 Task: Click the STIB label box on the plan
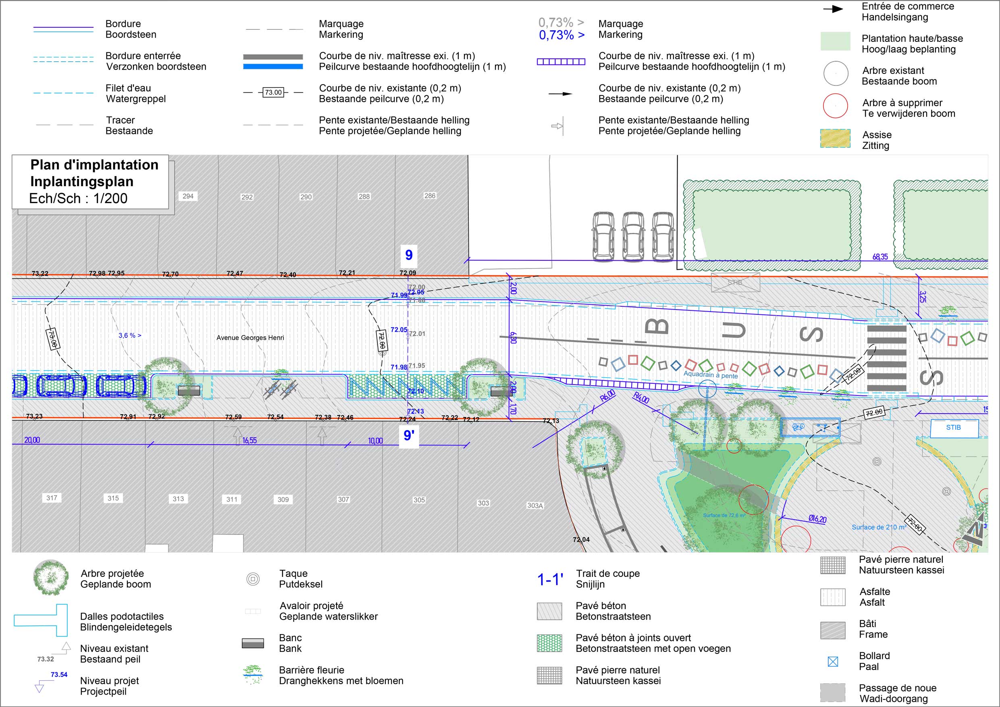pyautogui.click(x=953, y=428)
